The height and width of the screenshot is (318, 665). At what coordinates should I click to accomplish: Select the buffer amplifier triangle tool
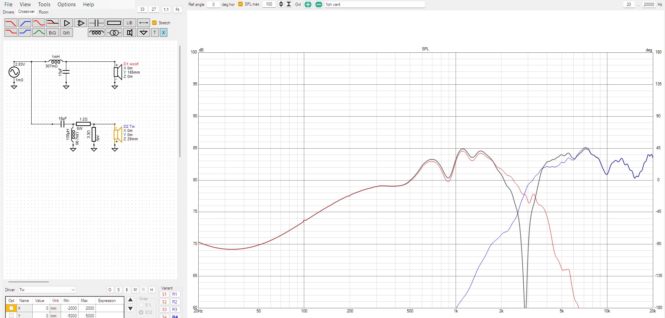(67, 23)
